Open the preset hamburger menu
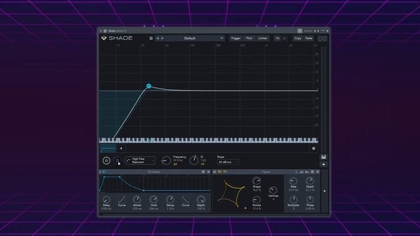The image size is (420, 236). [x=151, y=38]
